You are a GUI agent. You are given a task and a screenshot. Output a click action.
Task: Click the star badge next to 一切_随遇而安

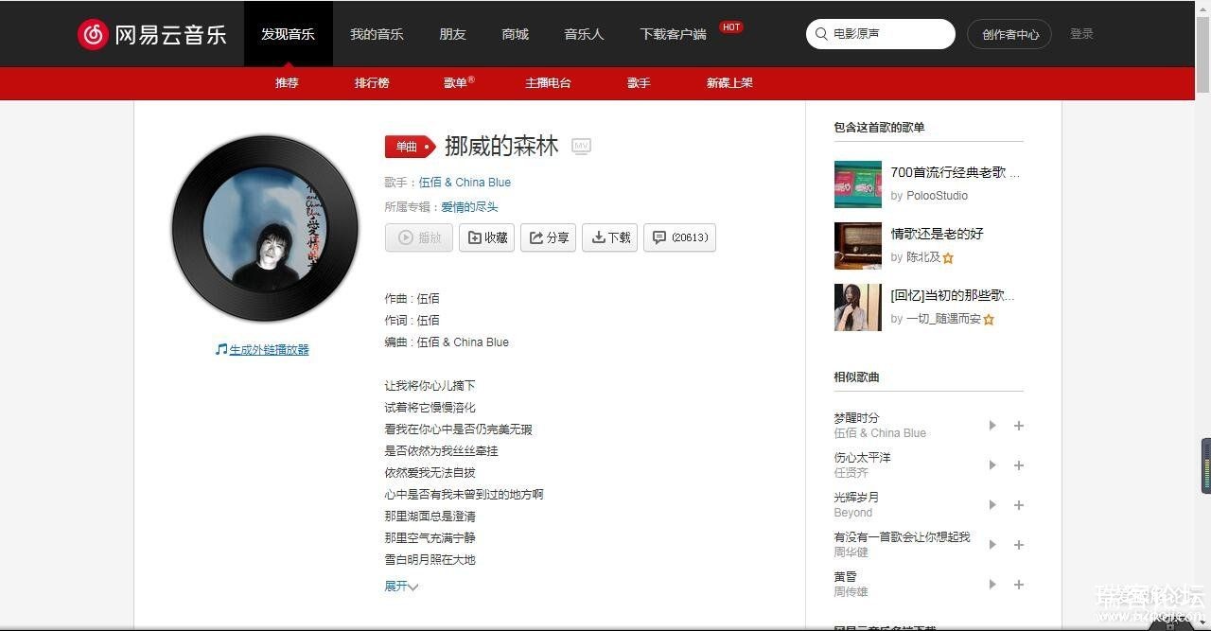click(989, 320)
